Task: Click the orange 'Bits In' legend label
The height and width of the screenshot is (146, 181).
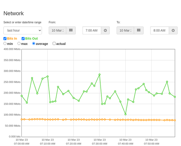Action: coord(12,38)
